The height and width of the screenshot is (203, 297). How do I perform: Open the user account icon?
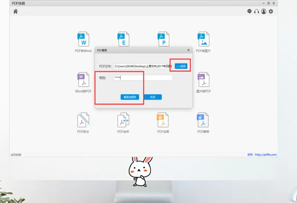pos(264,12)
